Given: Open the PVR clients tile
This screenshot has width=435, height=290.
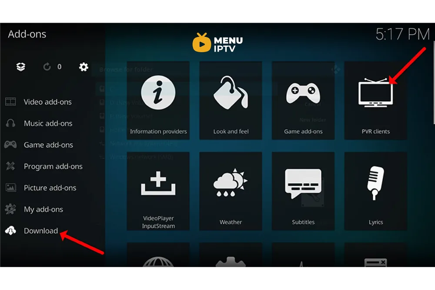Looking at the screenshot, I should (x=376, y=100).
